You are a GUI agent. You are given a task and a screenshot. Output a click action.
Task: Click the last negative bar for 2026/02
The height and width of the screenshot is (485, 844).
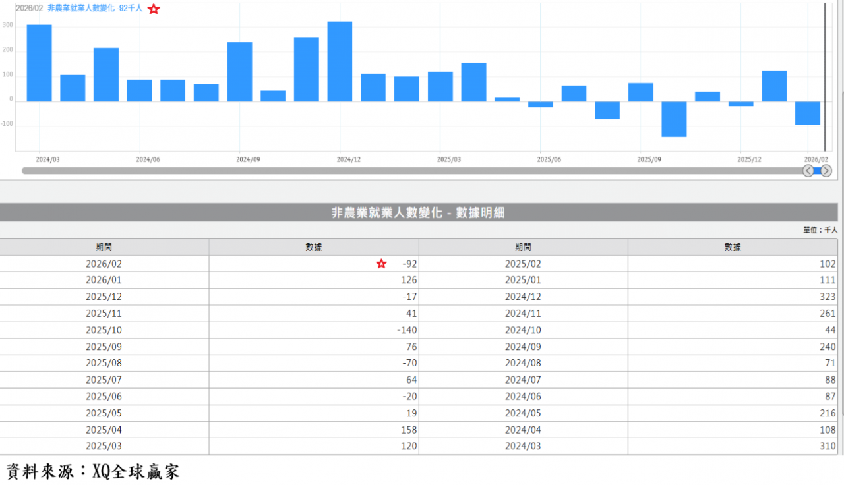pos(807,113)
